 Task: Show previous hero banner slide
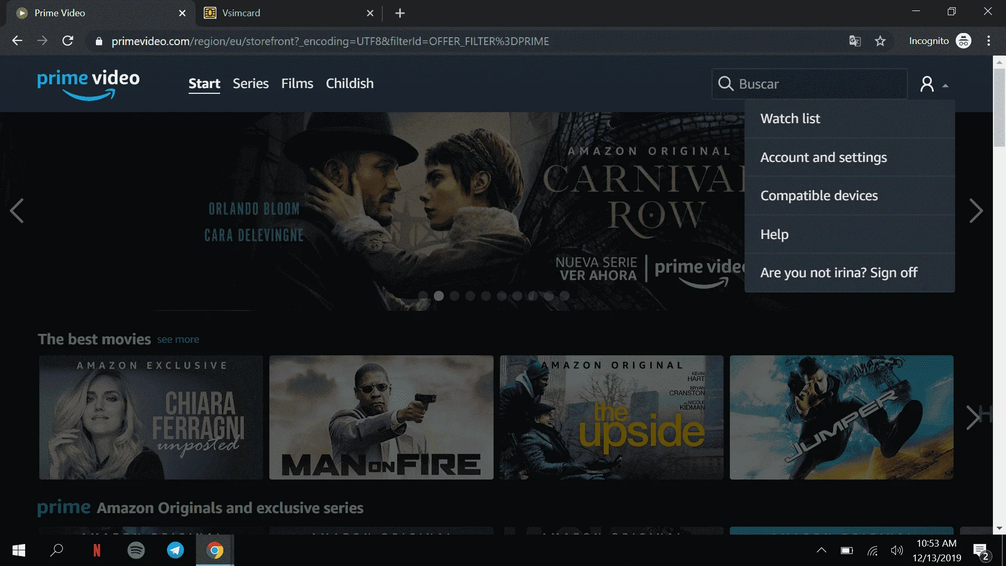[x=17, y=211]
